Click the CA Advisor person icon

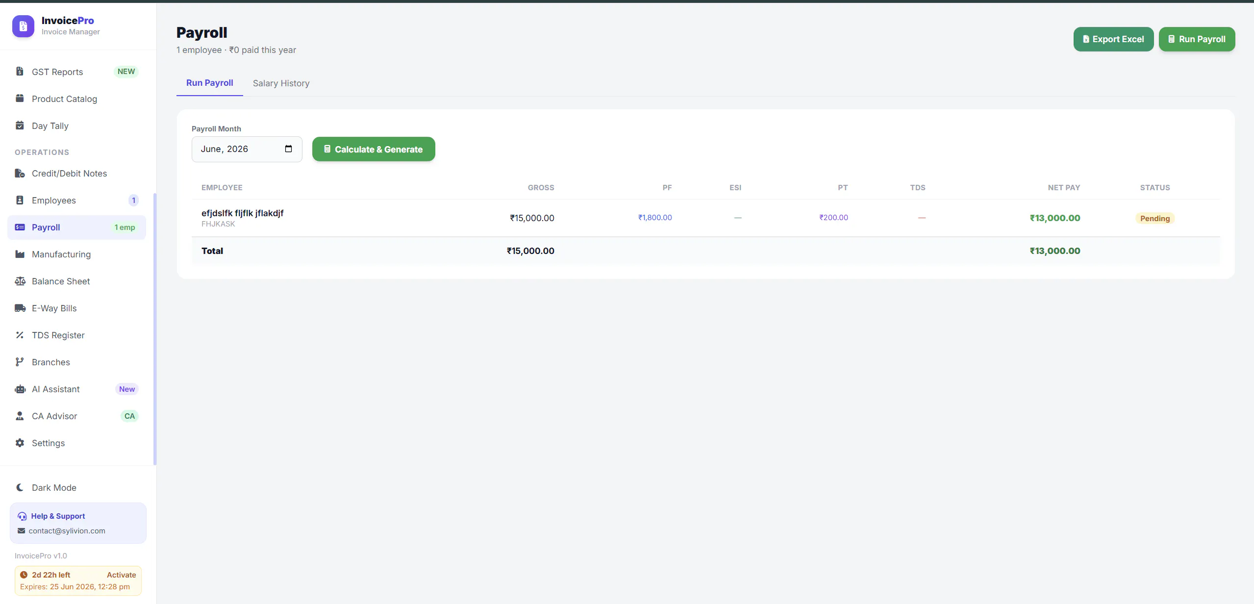click(x=20, y=416)
